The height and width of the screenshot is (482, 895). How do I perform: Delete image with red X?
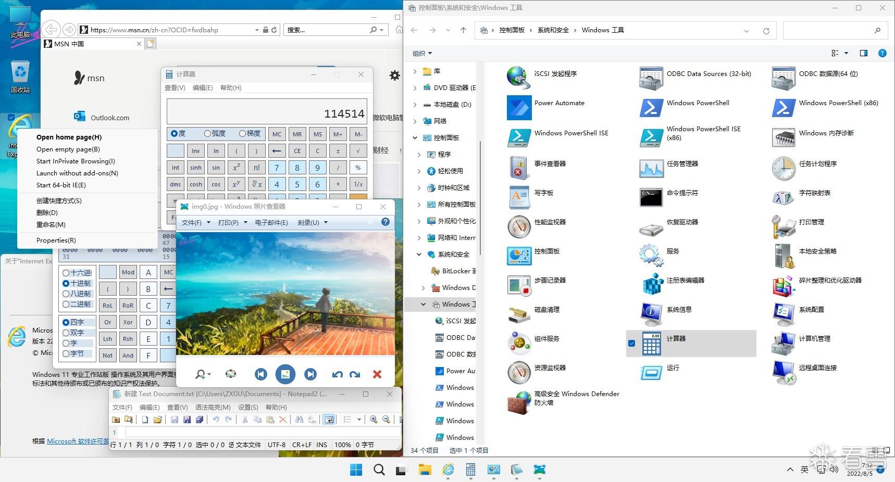tap(377, 374)
